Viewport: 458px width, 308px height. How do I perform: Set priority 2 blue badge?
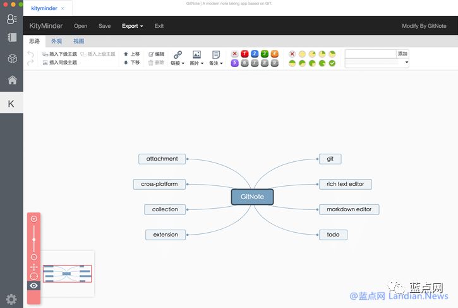[x=255, y=54]
